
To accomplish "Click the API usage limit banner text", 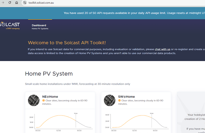I will point(134,13).
